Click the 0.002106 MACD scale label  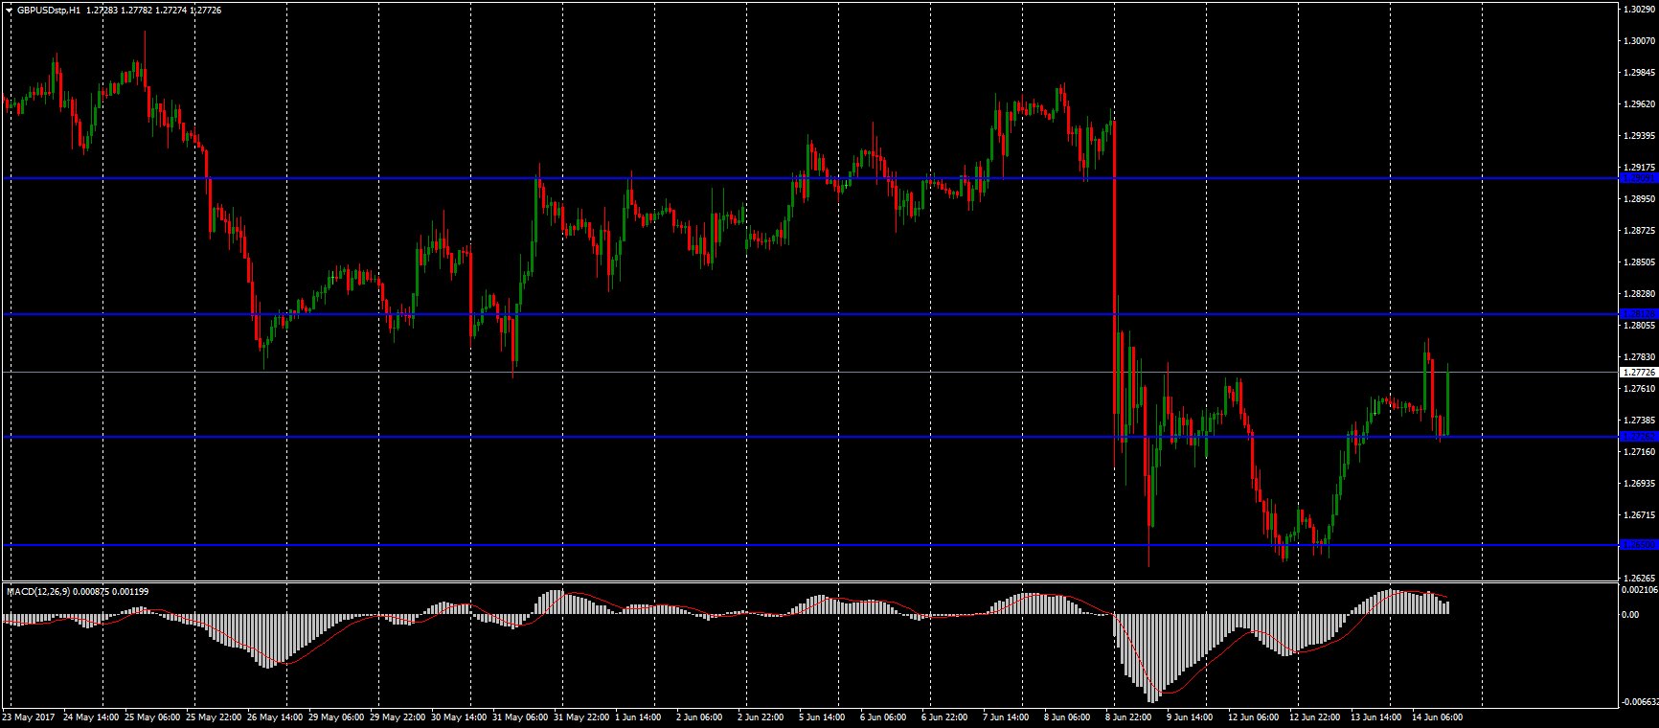click(x=1640, y=590)
